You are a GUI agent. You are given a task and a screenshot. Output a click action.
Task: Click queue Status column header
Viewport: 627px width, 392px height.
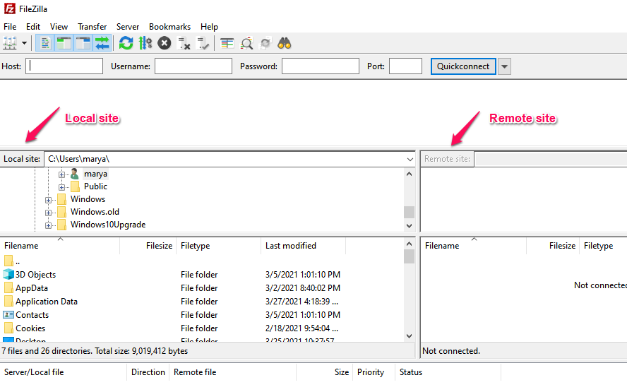(448, 372)
